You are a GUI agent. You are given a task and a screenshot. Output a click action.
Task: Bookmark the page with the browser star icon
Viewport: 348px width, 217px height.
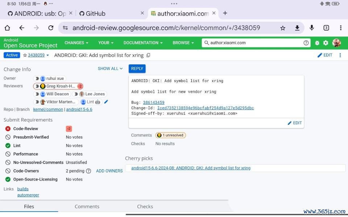tap(283, 28)
